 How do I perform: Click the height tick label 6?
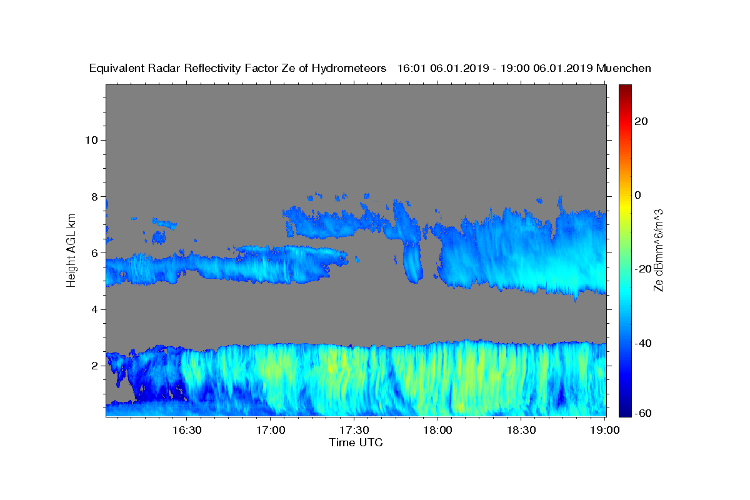[x=94, y=252]
